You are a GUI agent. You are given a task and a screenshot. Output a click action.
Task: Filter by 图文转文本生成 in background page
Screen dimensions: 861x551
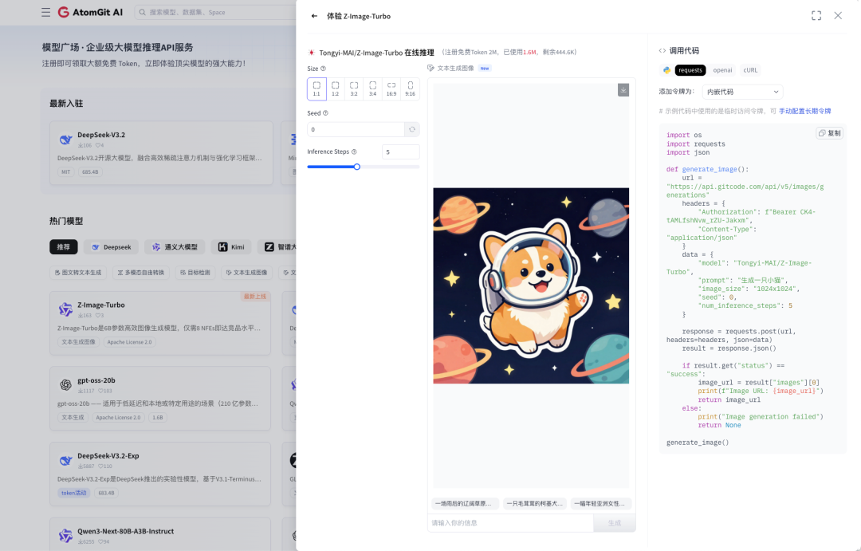coord(78,273)
